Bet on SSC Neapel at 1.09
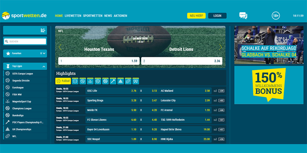The image size is (307, 153). [x=112, y=139]
